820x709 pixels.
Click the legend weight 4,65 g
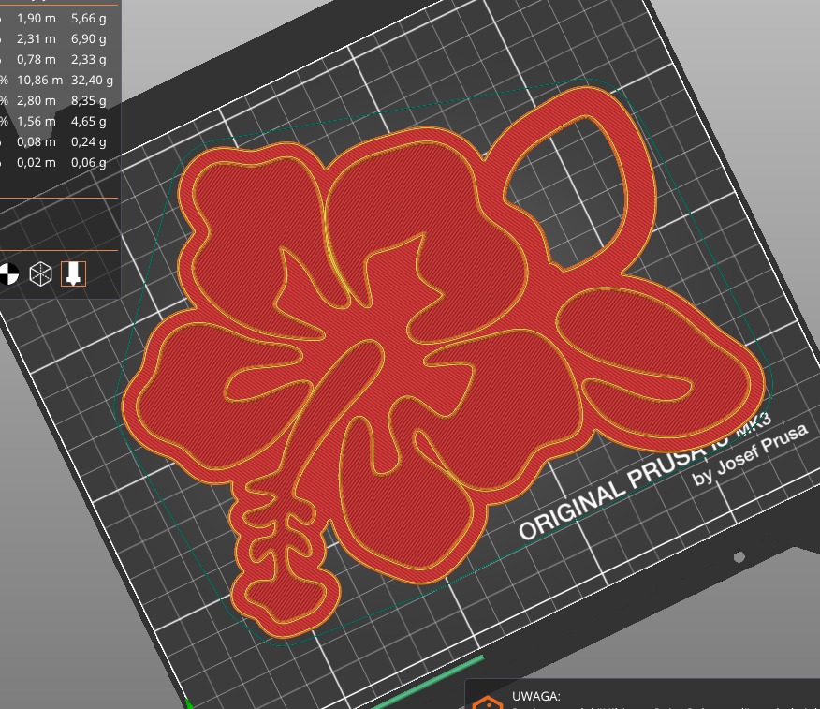(x=88, y=122)
